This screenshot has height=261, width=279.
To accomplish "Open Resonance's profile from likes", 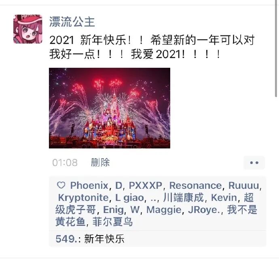I will pos(195,186).
